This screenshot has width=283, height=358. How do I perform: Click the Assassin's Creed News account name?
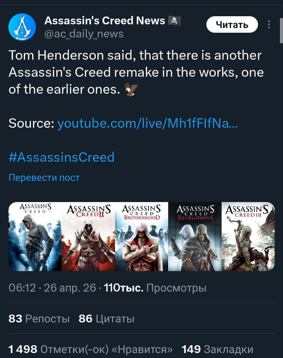105,20
